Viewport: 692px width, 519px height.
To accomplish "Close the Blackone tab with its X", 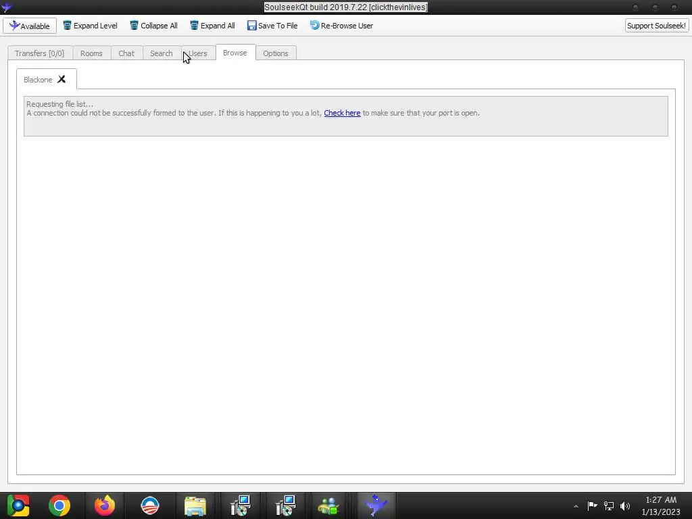I will [x=61, y=79].
